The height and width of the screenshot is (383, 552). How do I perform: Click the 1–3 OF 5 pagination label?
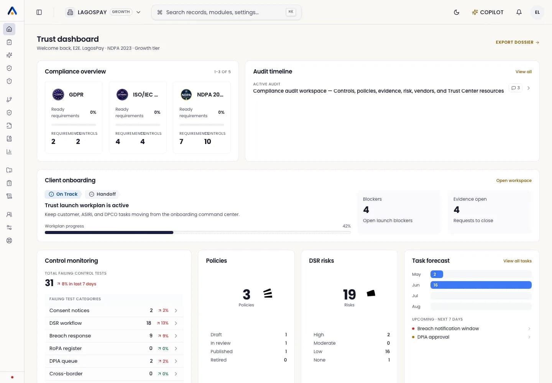pyautogui.click(x=222, y=72)
